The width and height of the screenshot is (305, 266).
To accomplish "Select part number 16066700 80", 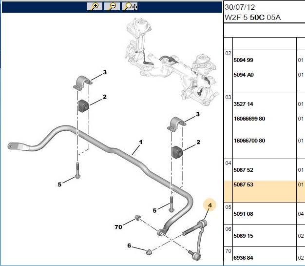I will point(249,141).
